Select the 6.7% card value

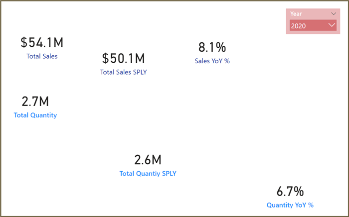point(290,192)
